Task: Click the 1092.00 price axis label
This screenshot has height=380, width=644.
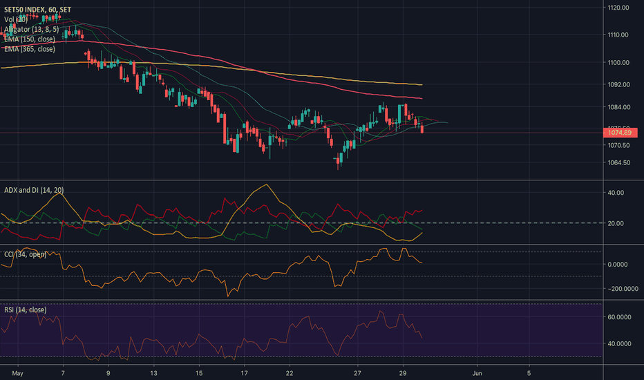Action: [x=618, y=84]
